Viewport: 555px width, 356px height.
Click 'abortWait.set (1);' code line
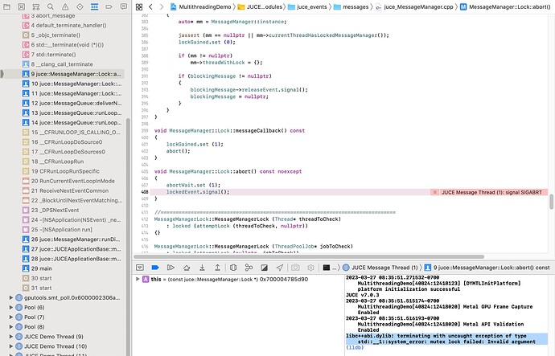click(x=193, y=186)
